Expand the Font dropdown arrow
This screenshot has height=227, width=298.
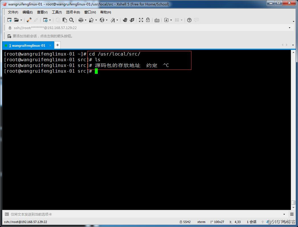[x=117, y=20]
